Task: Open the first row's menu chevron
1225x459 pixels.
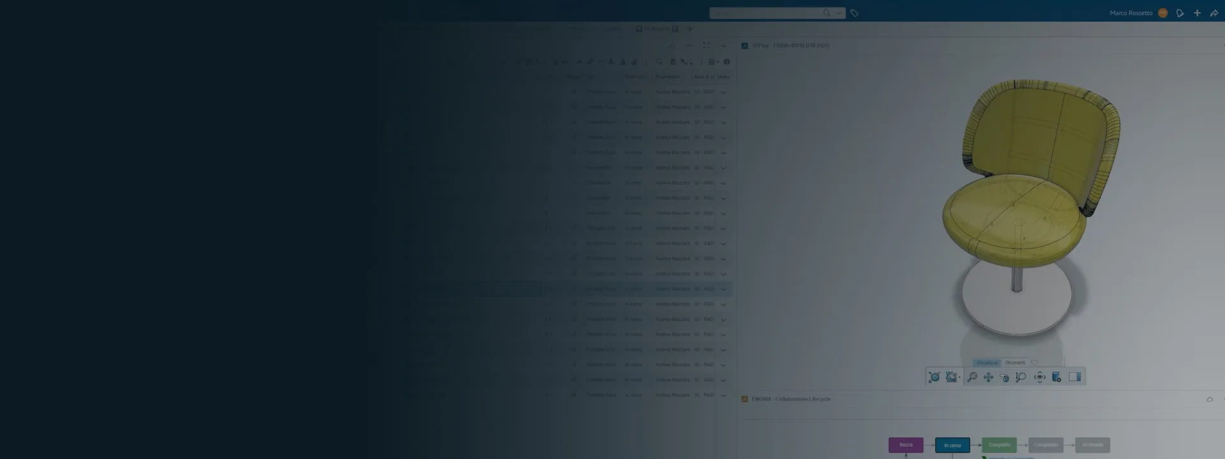Action: click(x=723, y=92)
